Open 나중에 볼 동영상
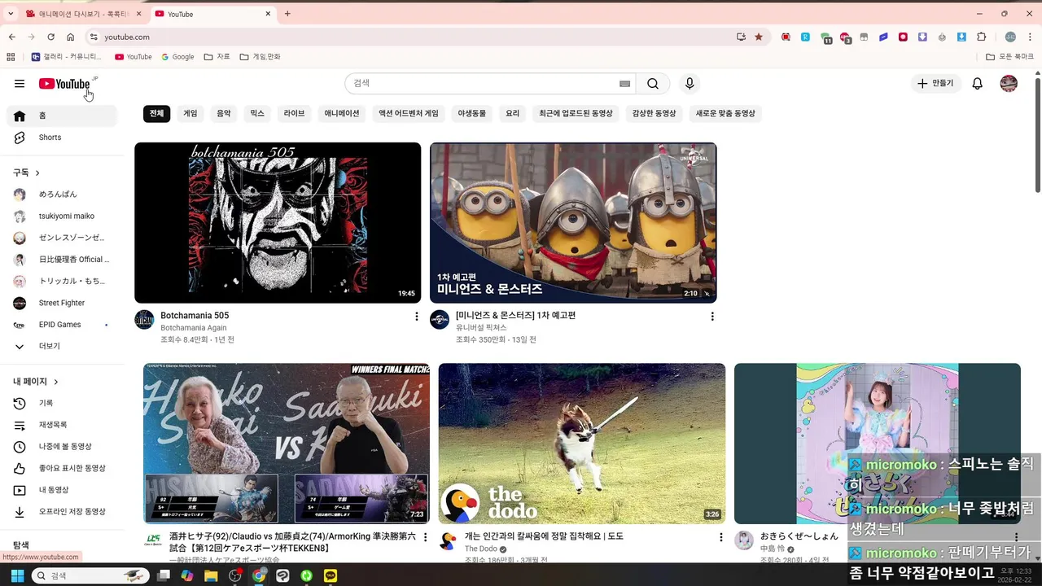Viewport: 1042px width, 586px height. click(x=62, y=447)
